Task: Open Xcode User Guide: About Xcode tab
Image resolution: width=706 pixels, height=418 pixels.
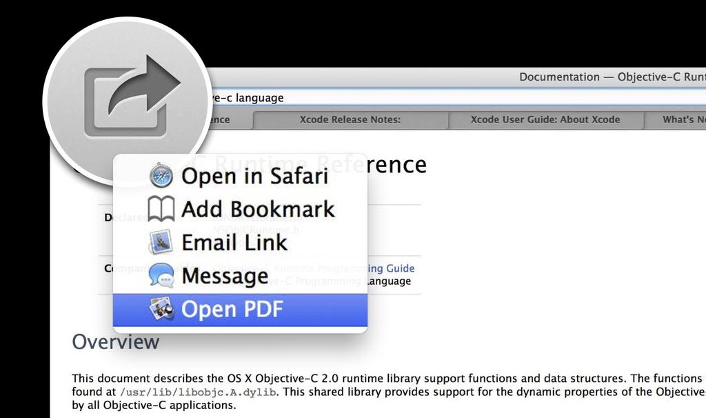Action: [545, 120]
